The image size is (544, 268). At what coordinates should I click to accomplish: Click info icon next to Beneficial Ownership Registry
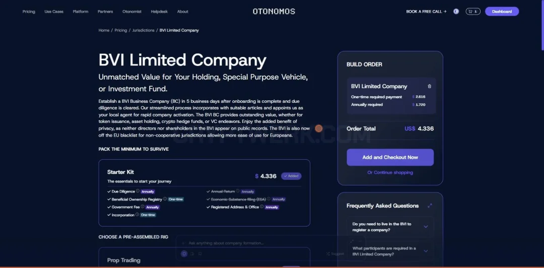165,199
